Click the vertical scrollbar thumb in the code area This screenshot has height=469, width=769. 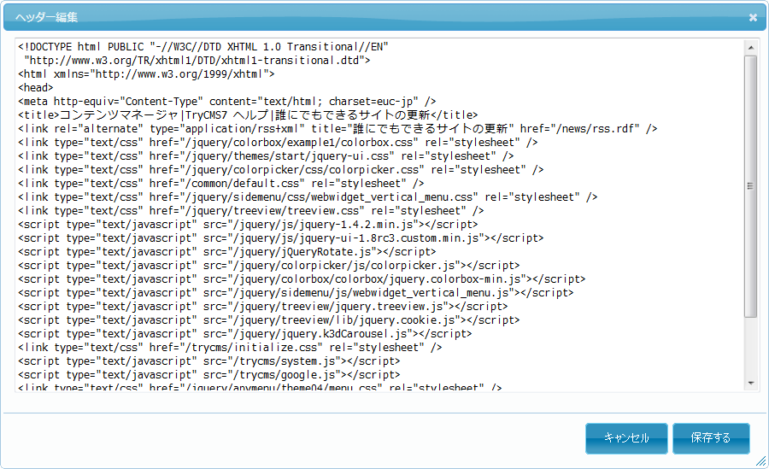tap(751, 186)
